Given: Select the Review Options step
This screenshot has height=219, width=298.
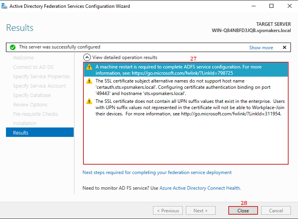Looking at the screenshot, I should tap(30, 104).
